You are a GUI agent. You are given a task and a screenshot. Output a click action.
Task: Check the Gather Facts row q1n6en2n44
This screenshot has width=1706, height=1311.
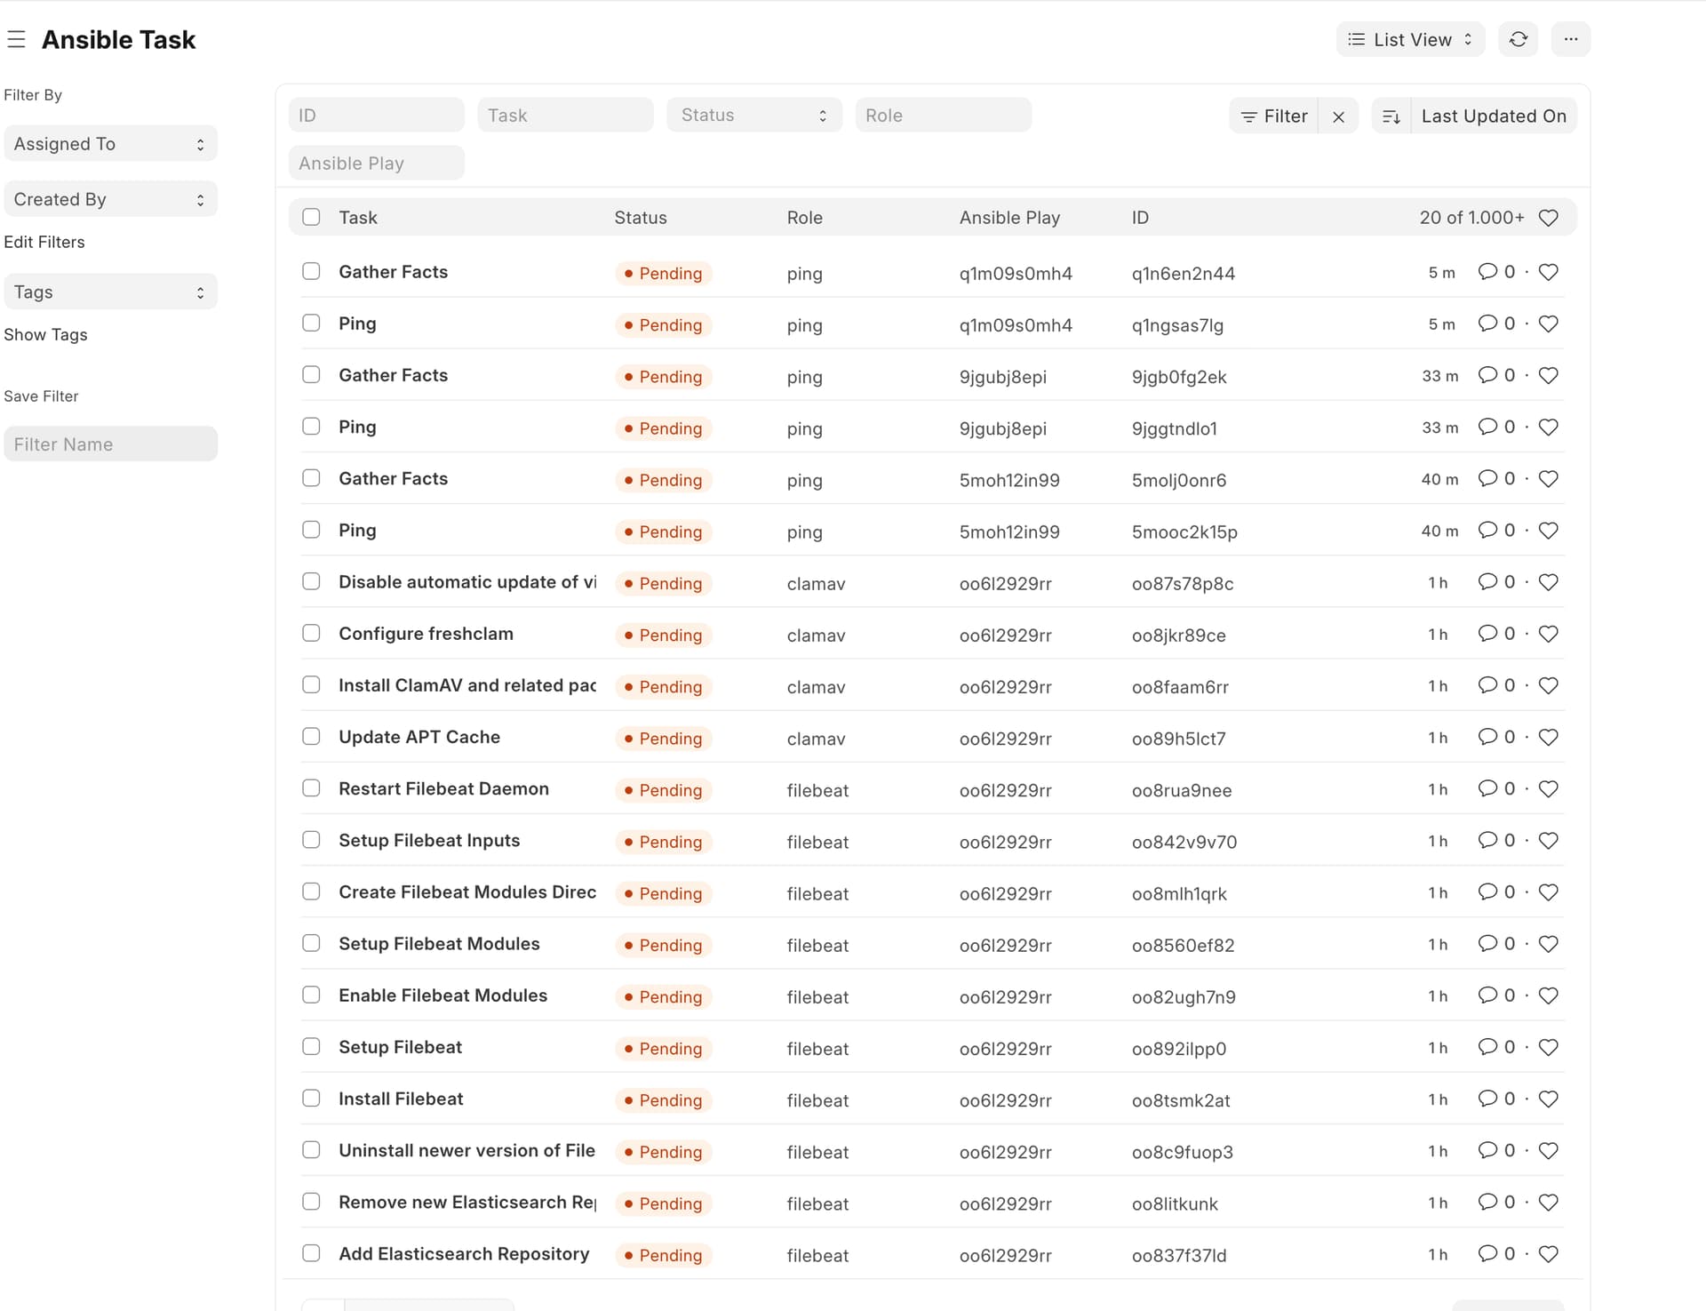click(x=311, y=271)
